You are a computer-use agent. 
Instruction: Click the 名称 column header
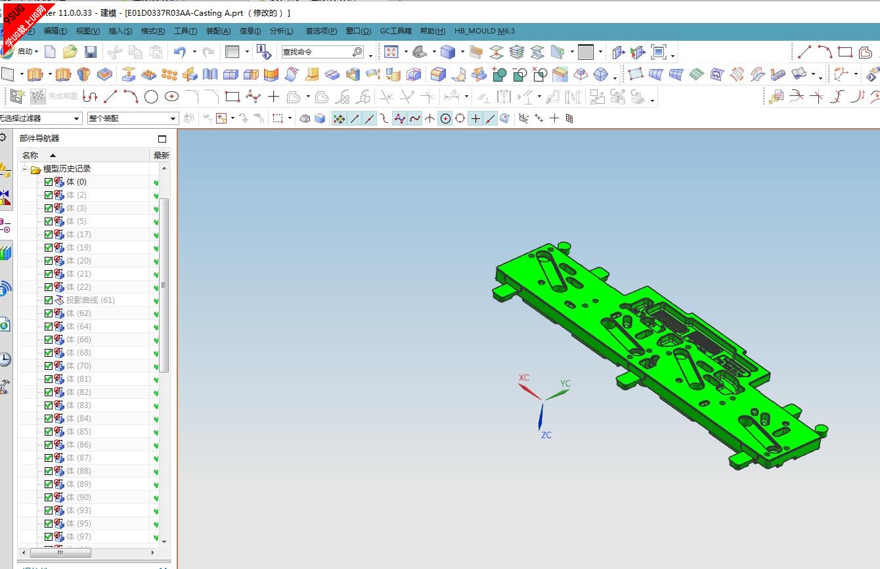click(x=84, y=156)
